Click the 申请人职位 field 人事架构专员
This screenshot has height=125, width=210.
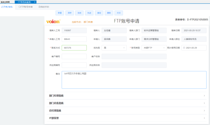194,39
